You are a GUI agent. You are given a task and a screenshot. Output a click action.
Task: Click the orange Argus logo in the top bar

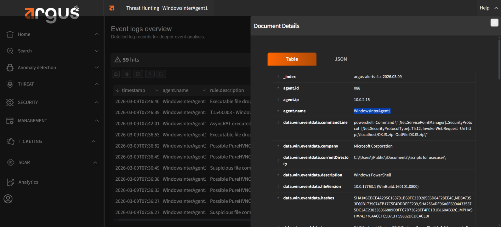pyautogui.click(x=112, y=8)
